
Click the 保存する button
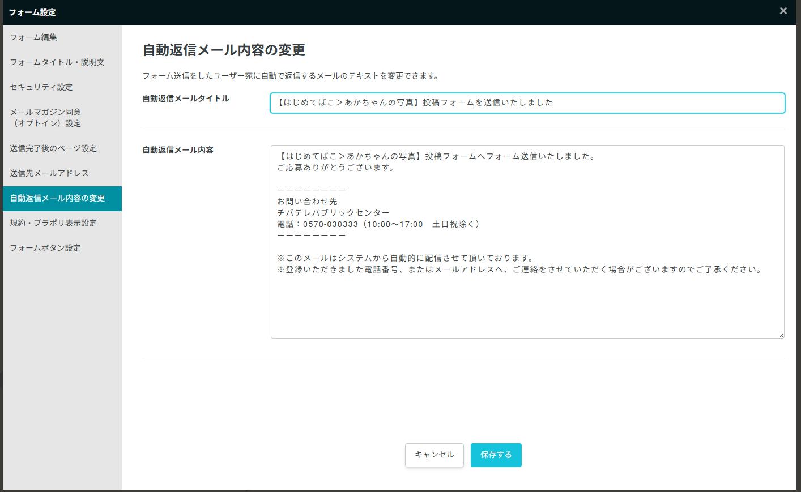click(x=496, y=455)
